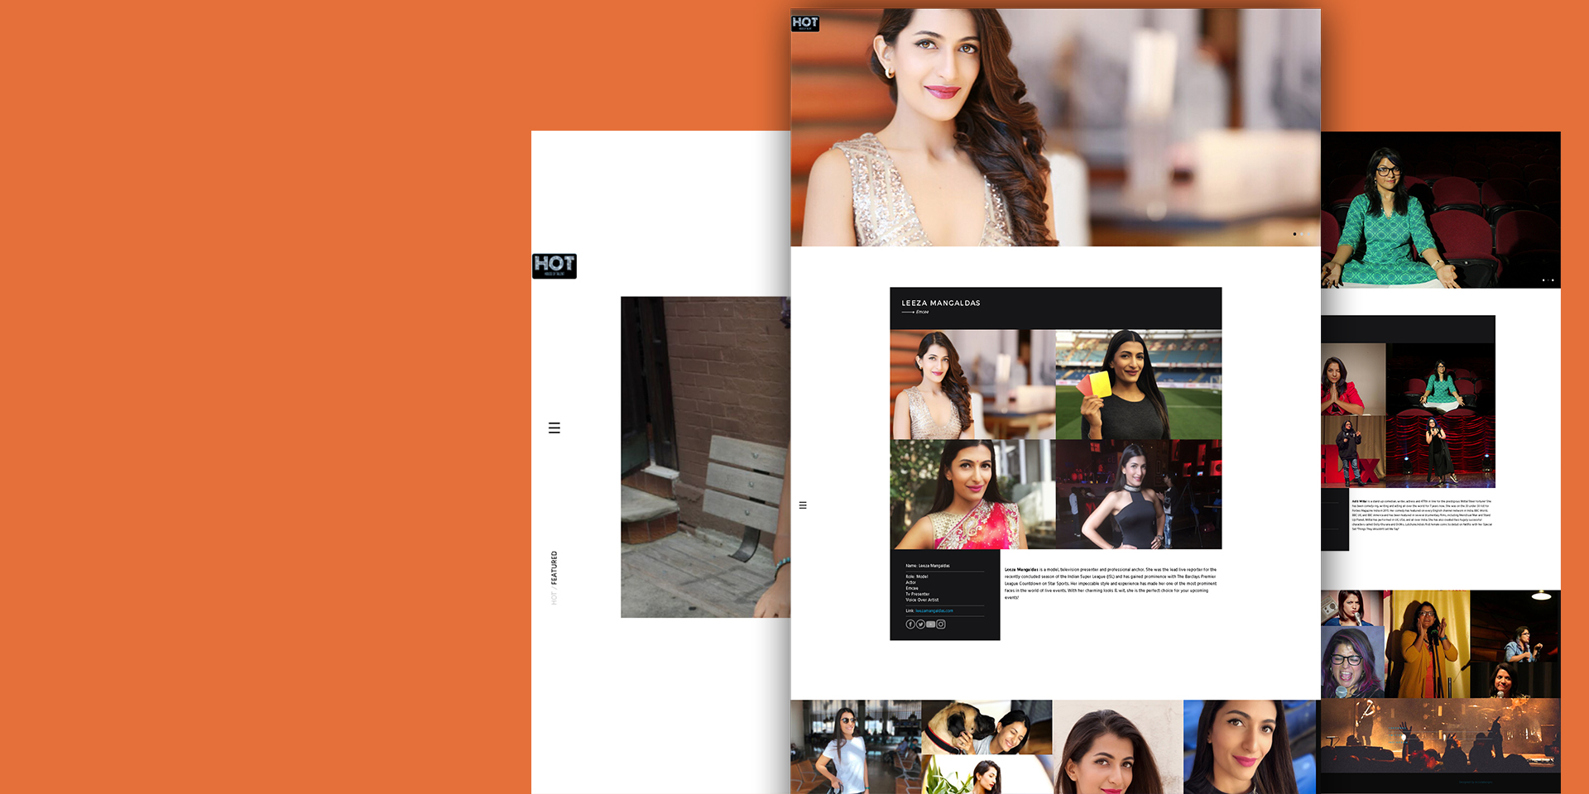Open Leeza's Twitter profile icon
Viewport: 1589px width, 794px height.
[920, 624]
